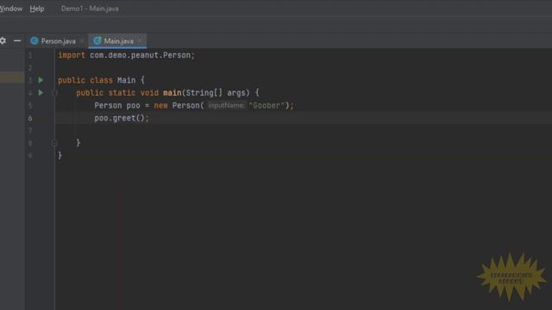552x310 pixels.
Task: Close the Main.java tab
Action: [141, 40]
